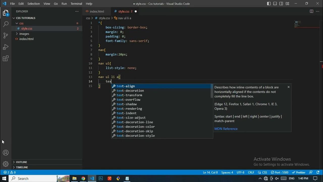Click the css breadcrumb segment
Viewport: 323px width, 182px height.
pyautogui.click(x=88, y=18)
